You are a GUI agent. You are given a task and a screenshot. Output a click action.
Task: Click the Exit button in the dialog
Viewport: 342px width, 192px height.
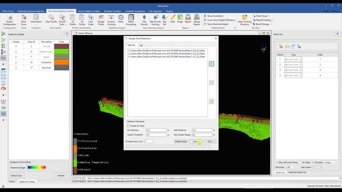(209, 141)
